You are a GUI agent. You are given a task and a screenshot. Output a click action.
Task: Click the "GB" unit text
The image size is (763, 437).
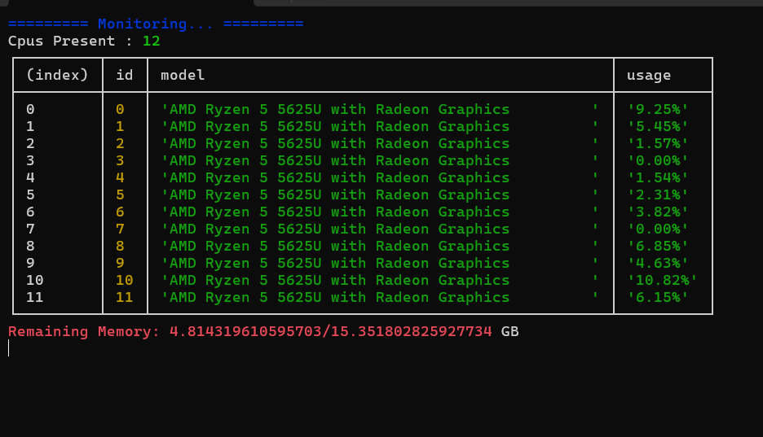pyautogui.click(x=510, y=331)
